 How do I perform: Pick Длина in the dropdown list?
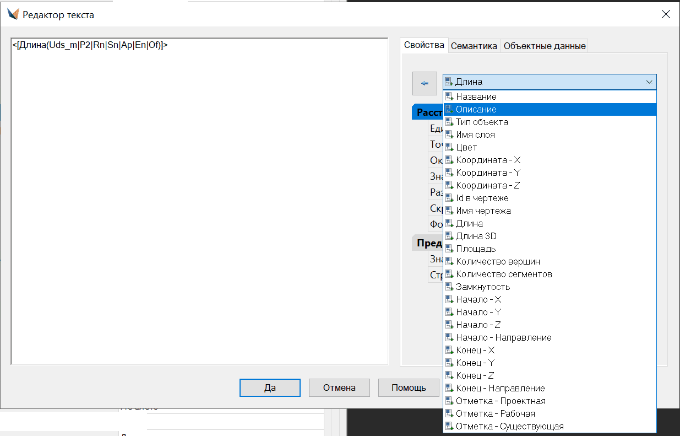(550, 223)
